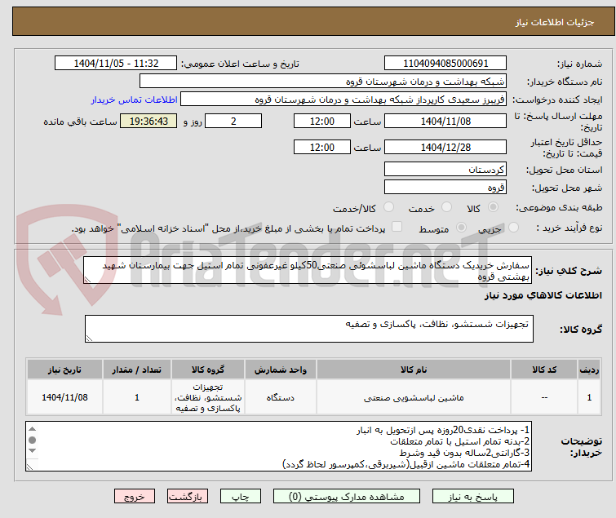616x518 pixels.
Task: Select the کالا radio button
Action: 493,207
